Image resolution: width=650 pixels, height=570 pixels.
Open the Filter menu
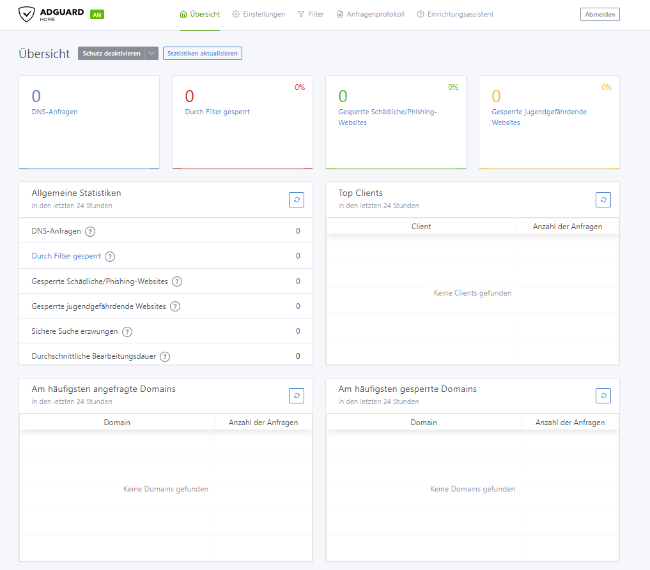tap(311, 14)
